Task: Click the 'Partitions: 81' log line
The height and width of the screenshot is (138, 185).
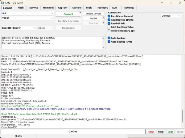Action: pos(9,117)
